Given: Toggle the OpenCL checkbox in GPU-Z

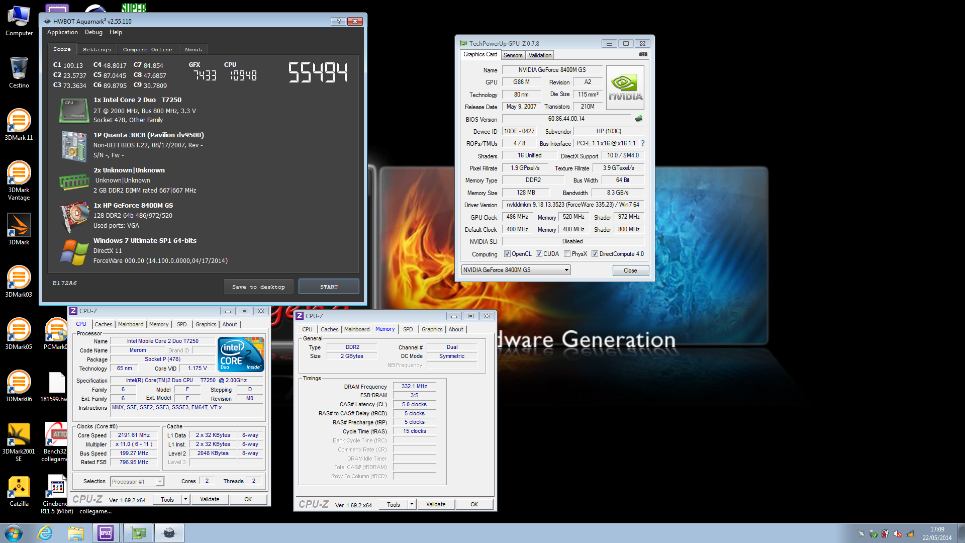Looking at the screenshot, I should tap(507, 254).
